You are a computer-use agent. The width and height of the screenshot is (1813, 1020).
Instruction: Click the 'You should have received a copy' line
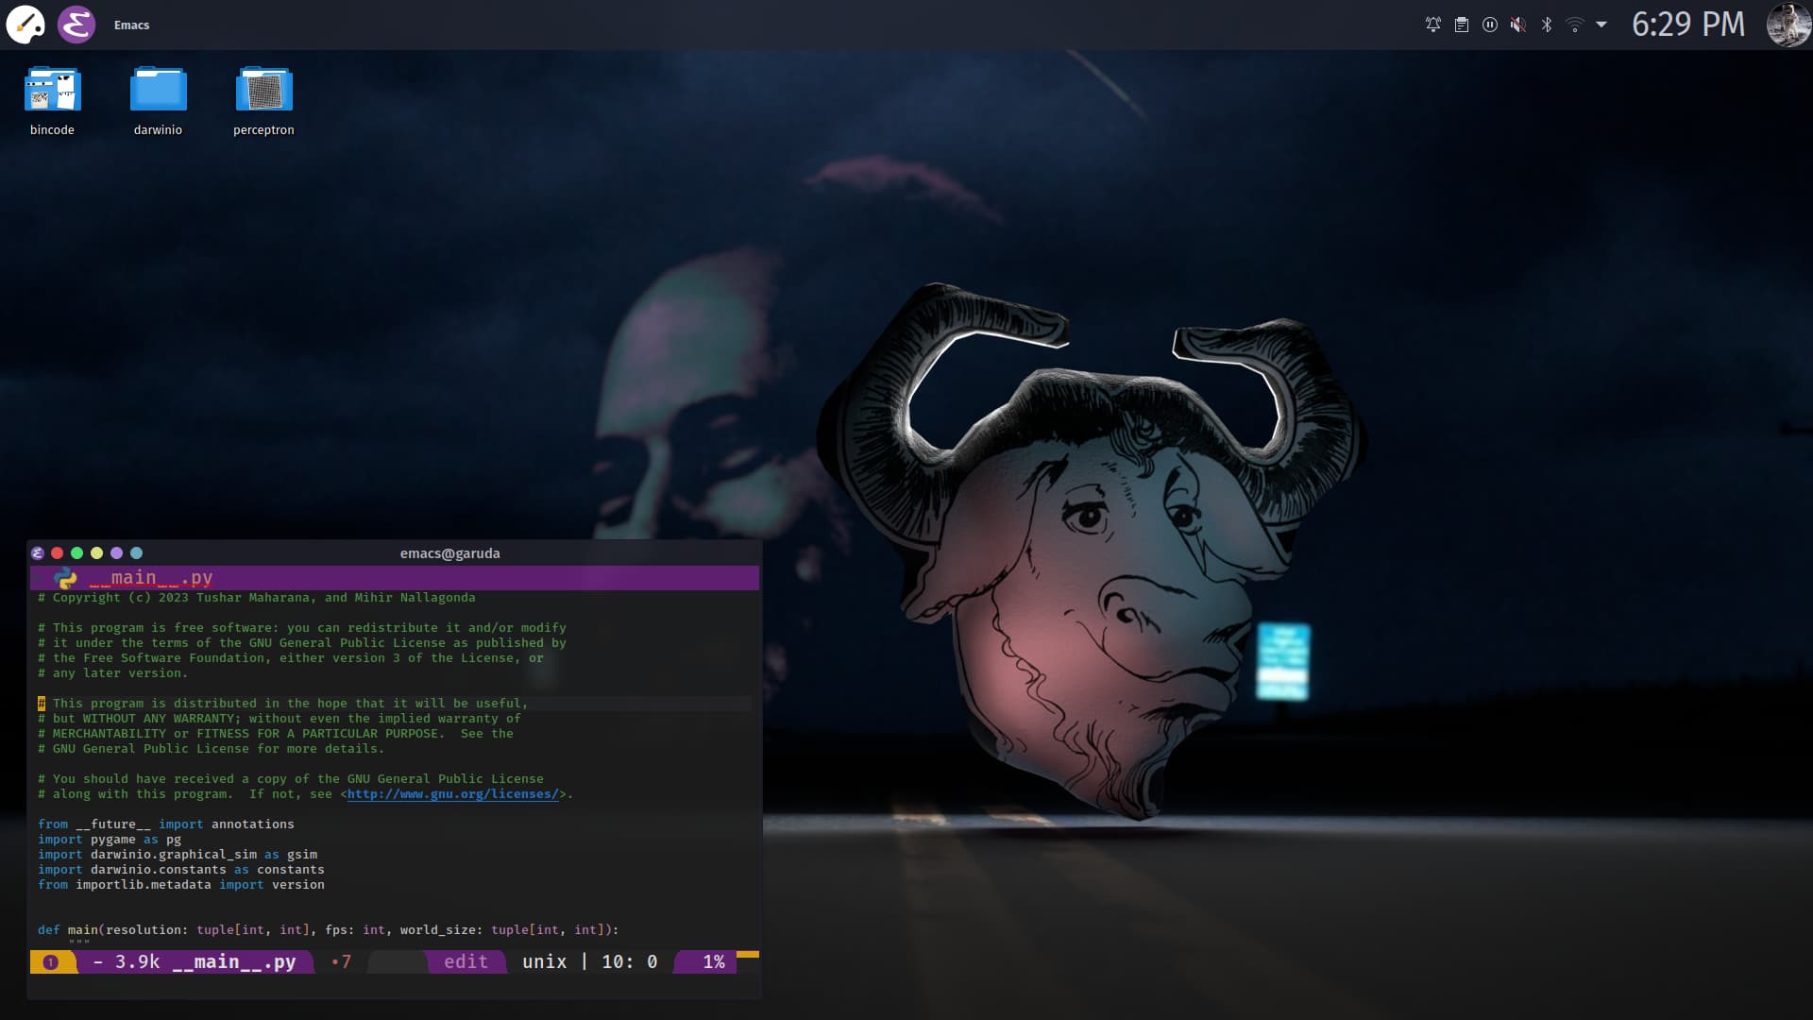pyautogui.click(x=291, y=779)
